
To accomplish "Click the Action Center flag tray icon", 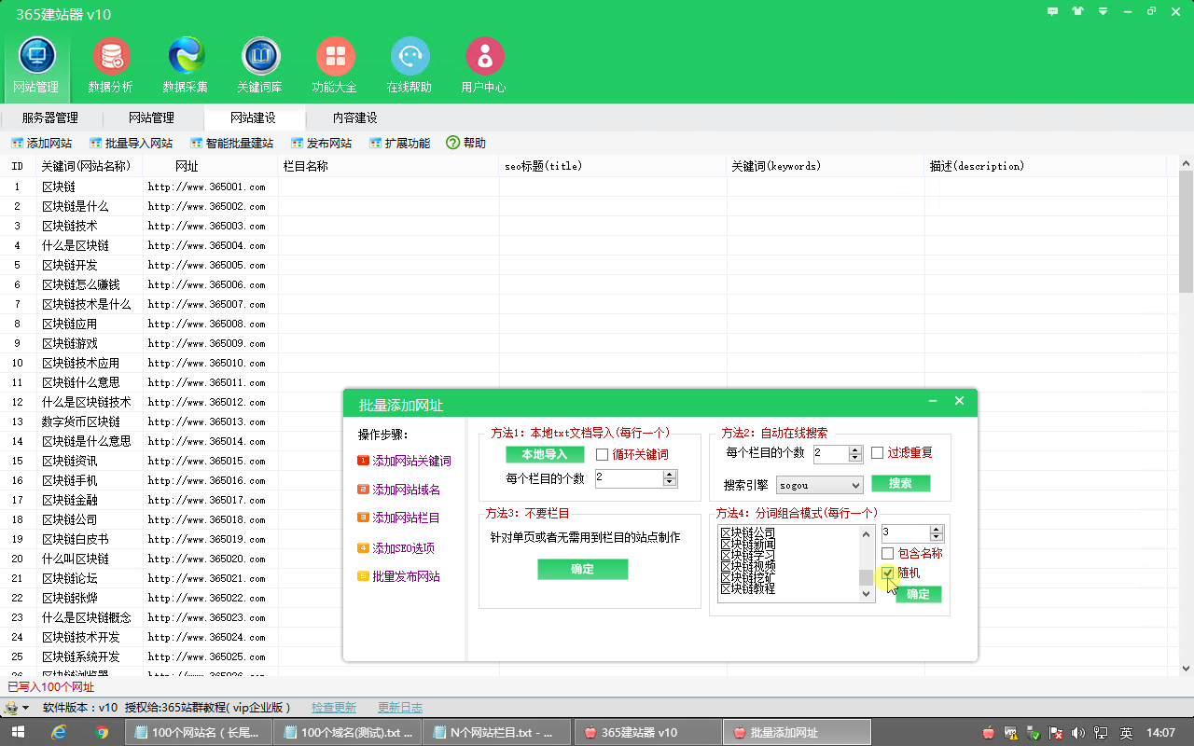I will click(1056, 733).
